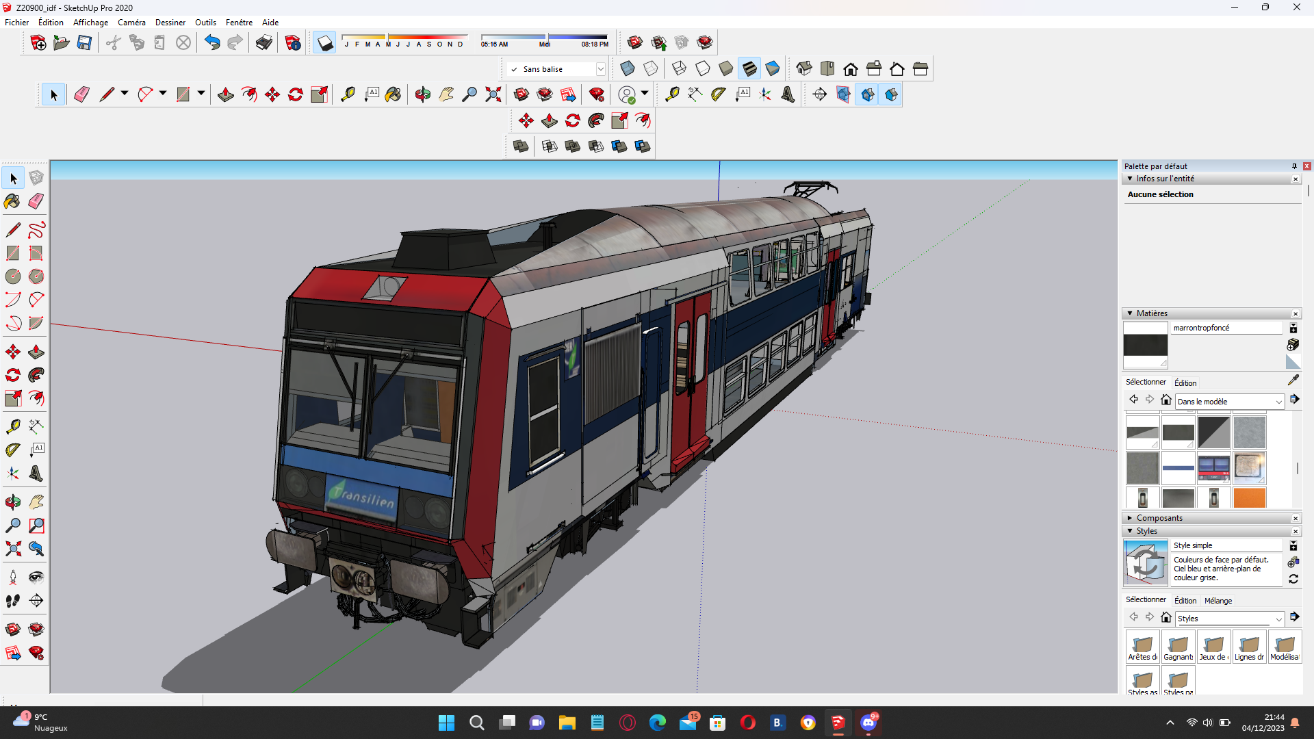Toggle the shadows display button

pyautogui.click(x=324, y=43)
